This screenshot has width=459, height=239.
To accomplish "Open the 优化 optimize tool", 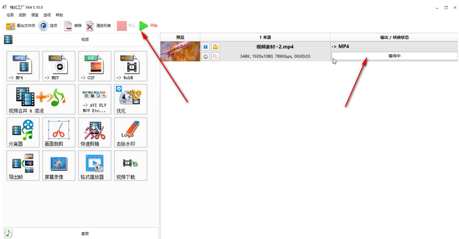I will pyautogui.click(x=130, y=99).
